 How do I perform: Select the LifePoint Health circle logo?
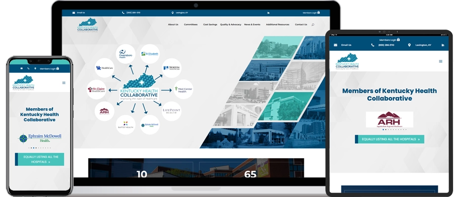[x=171, y=111]
